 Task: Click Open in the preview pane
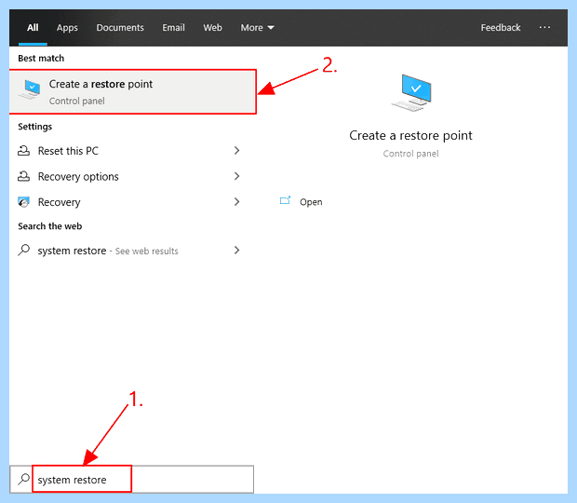pos(311,202)
